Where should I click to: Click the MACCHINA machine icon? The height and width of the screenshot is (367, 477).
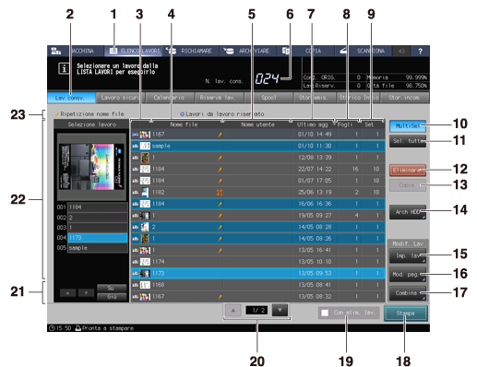pyautogui.click(x=55, y=51)
